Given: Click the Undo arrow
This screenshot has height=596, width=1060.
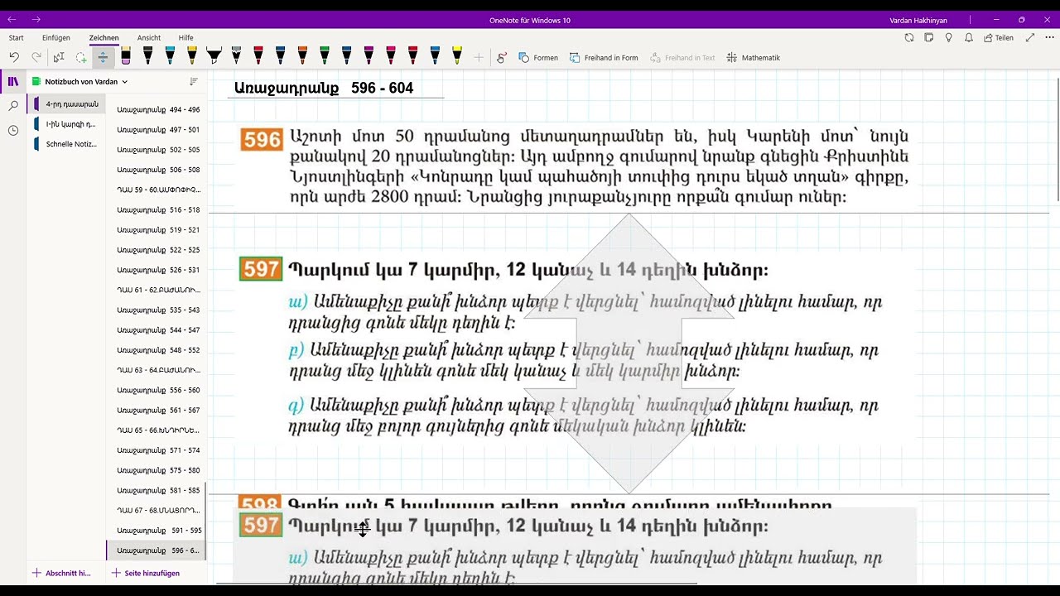Looking at the screenshot, I should (x=14, y=57).
